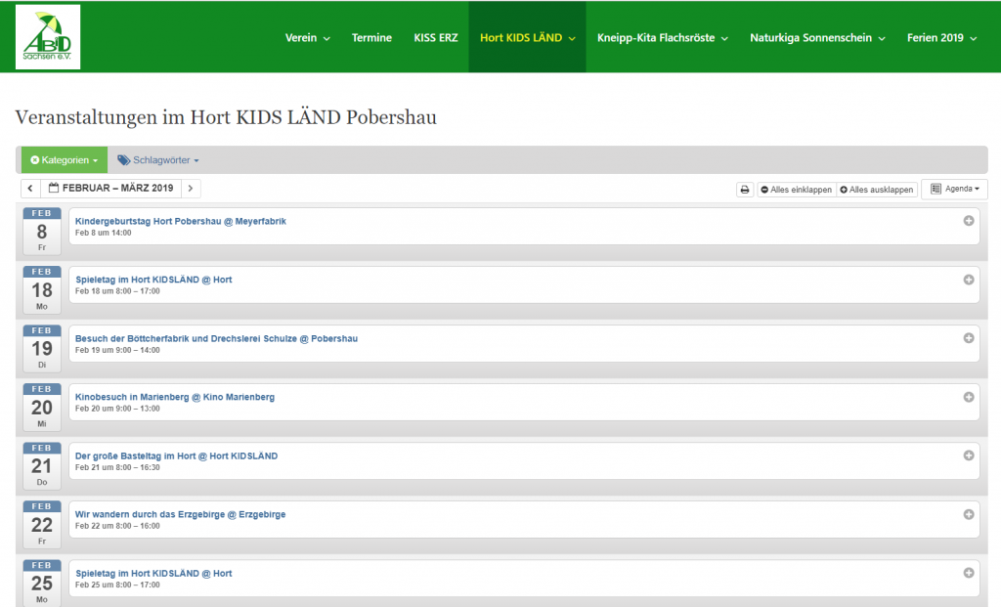Print the agenda with the printer icon

click(744, 190)
